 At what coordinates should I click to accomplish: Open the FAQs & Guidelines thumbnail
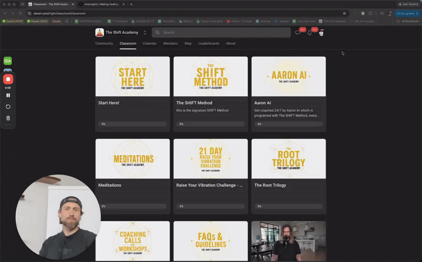click(x=211, y=241)
